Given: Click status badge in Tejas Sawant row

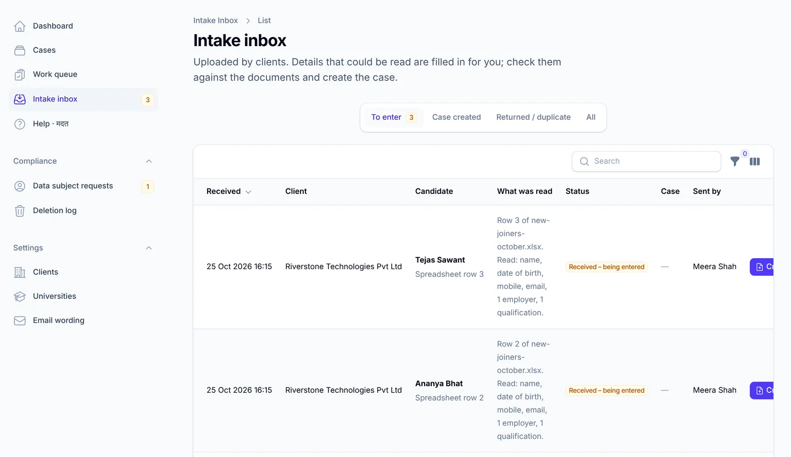Looking at the screenshot, I should (606, 267).
